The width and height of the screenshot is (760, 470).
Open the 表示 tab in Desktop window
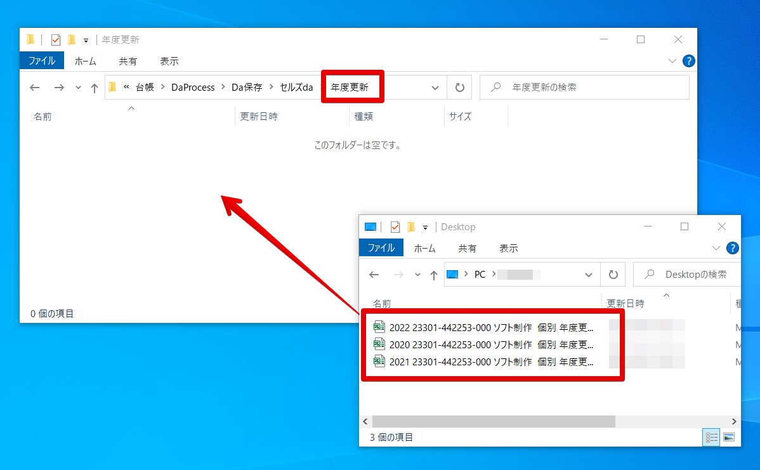(x=508, y=248)
